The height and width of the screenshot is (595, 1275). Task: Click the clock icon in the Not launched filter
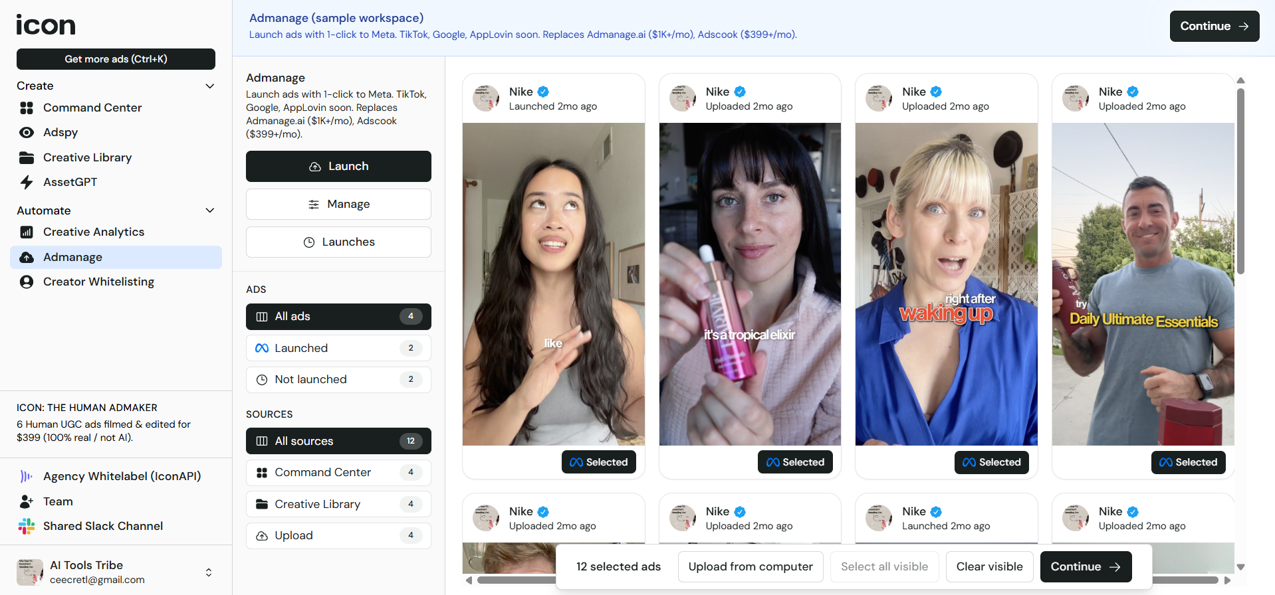[x=262, y=380]
